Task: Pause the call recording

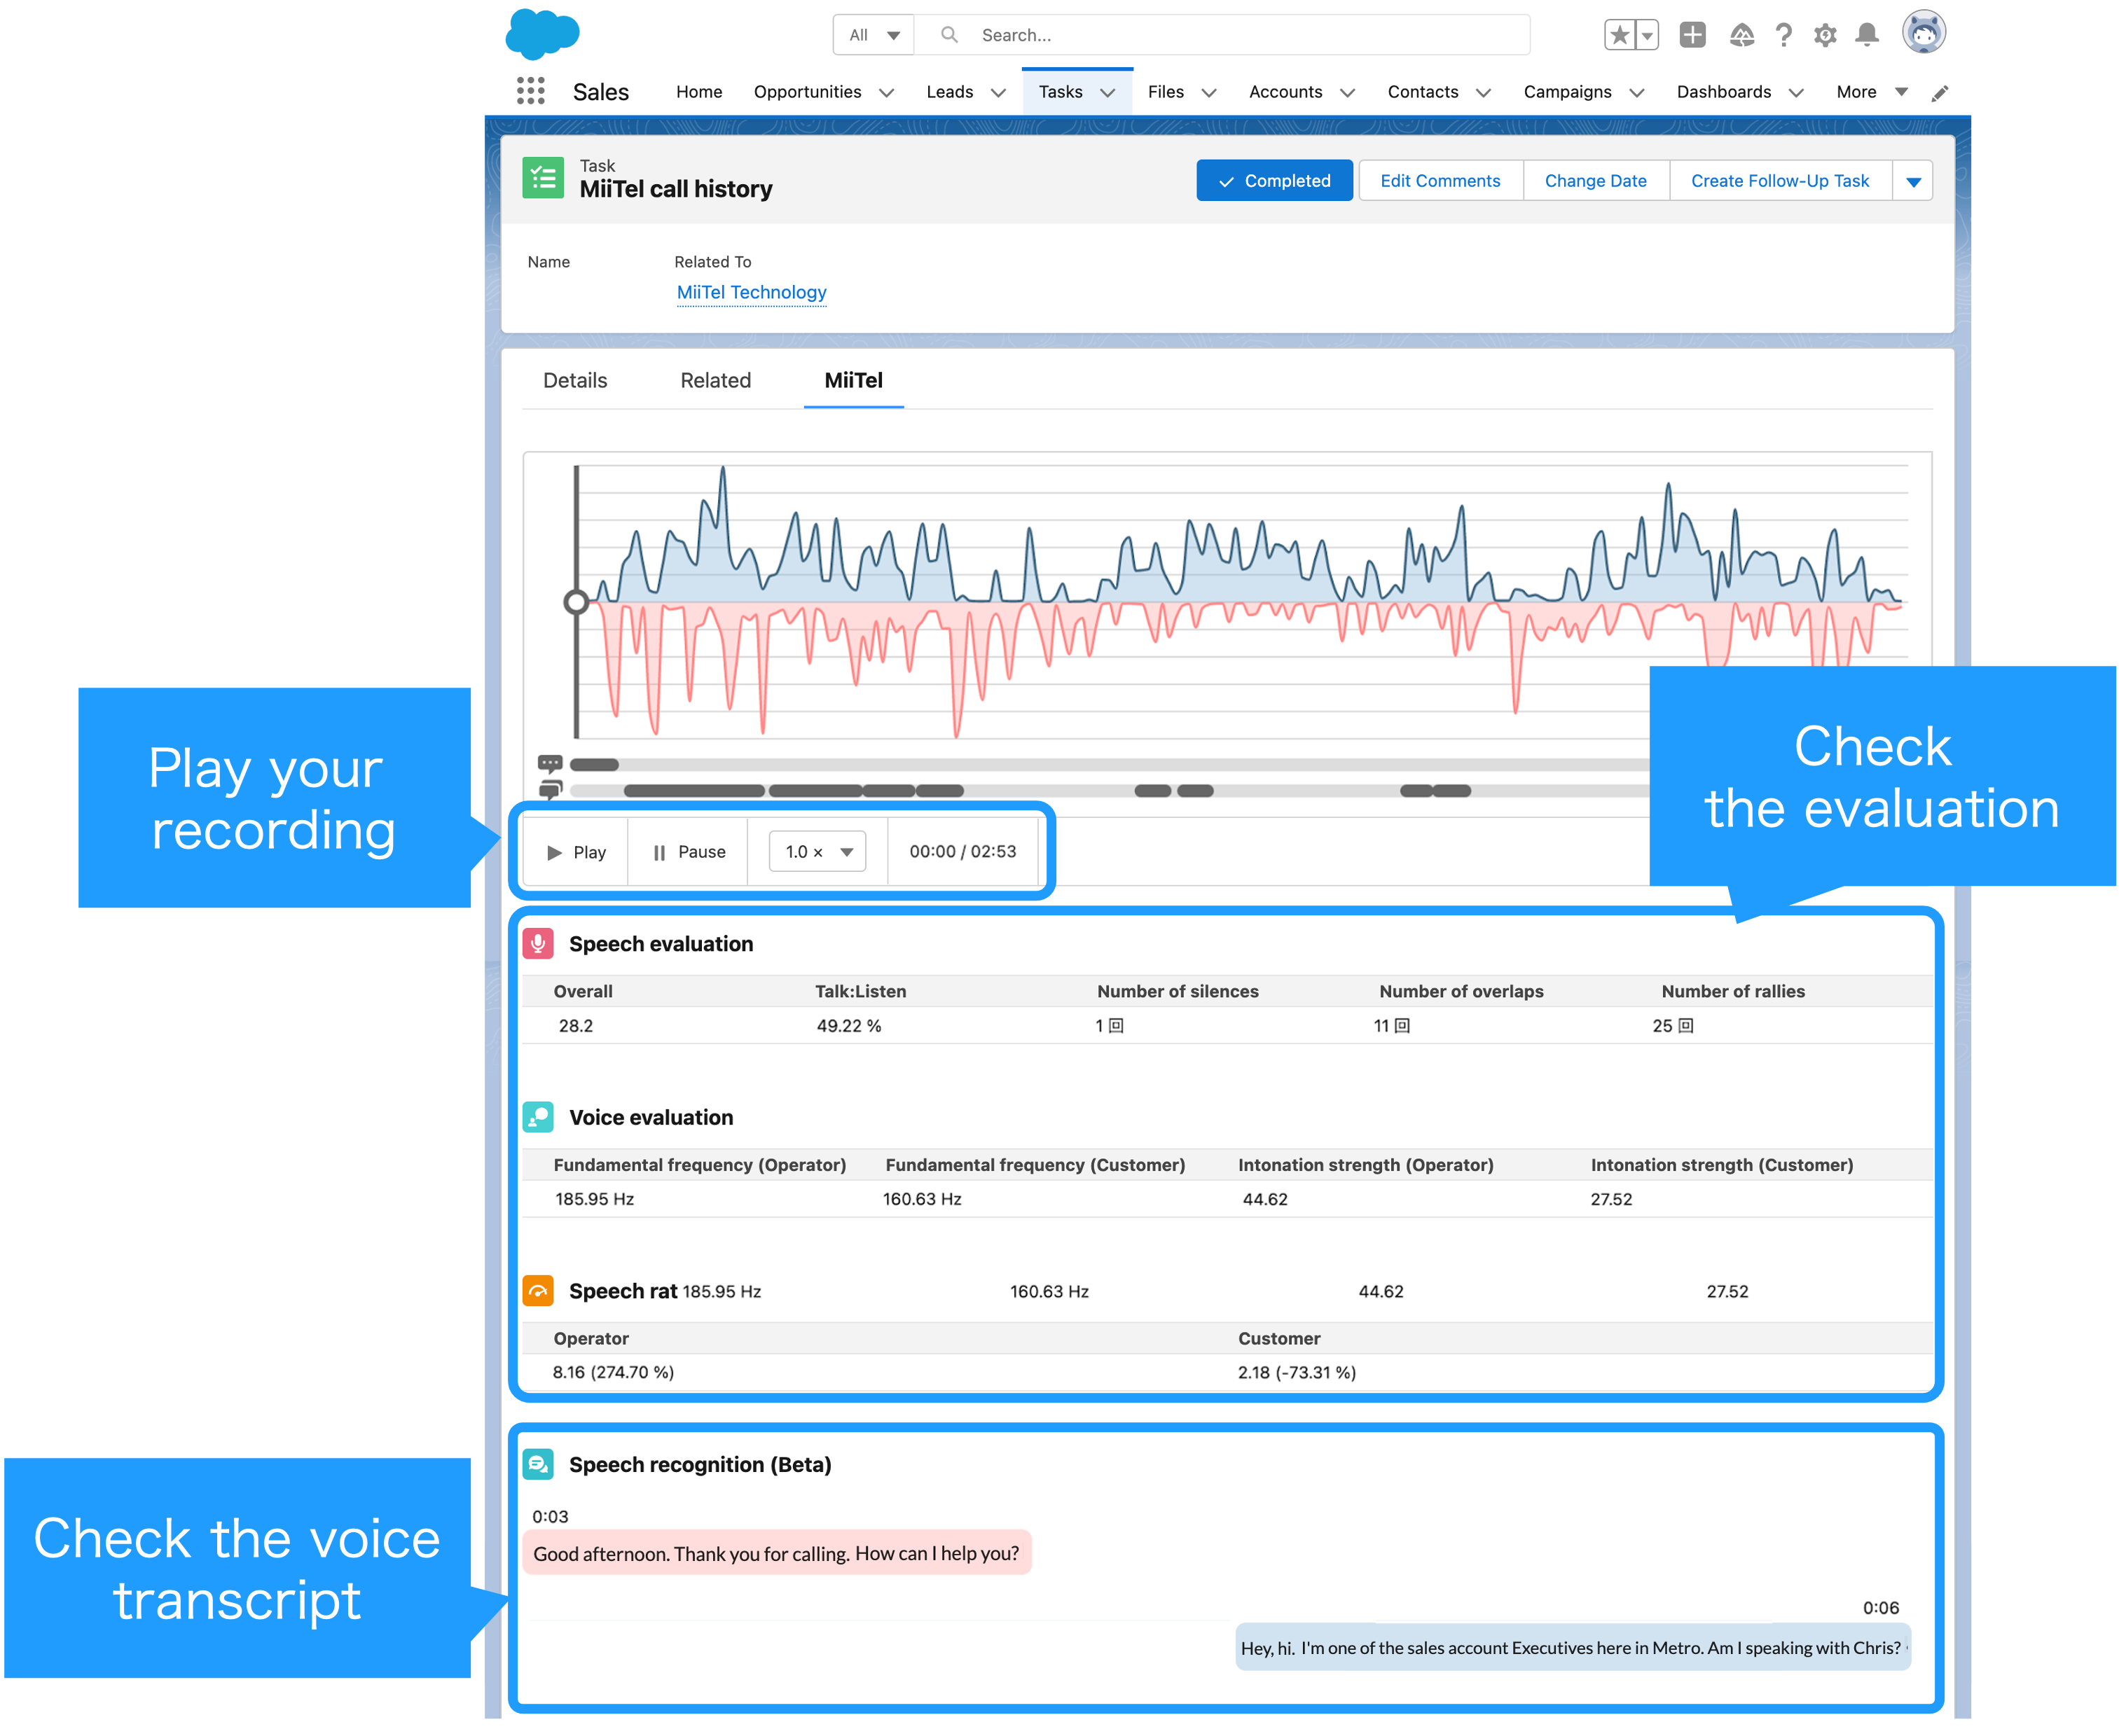Action: pyautogui.click(x=689, y=852)
